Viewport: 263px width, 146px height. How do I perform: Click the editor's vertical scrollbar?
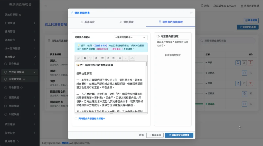point(146,64)
